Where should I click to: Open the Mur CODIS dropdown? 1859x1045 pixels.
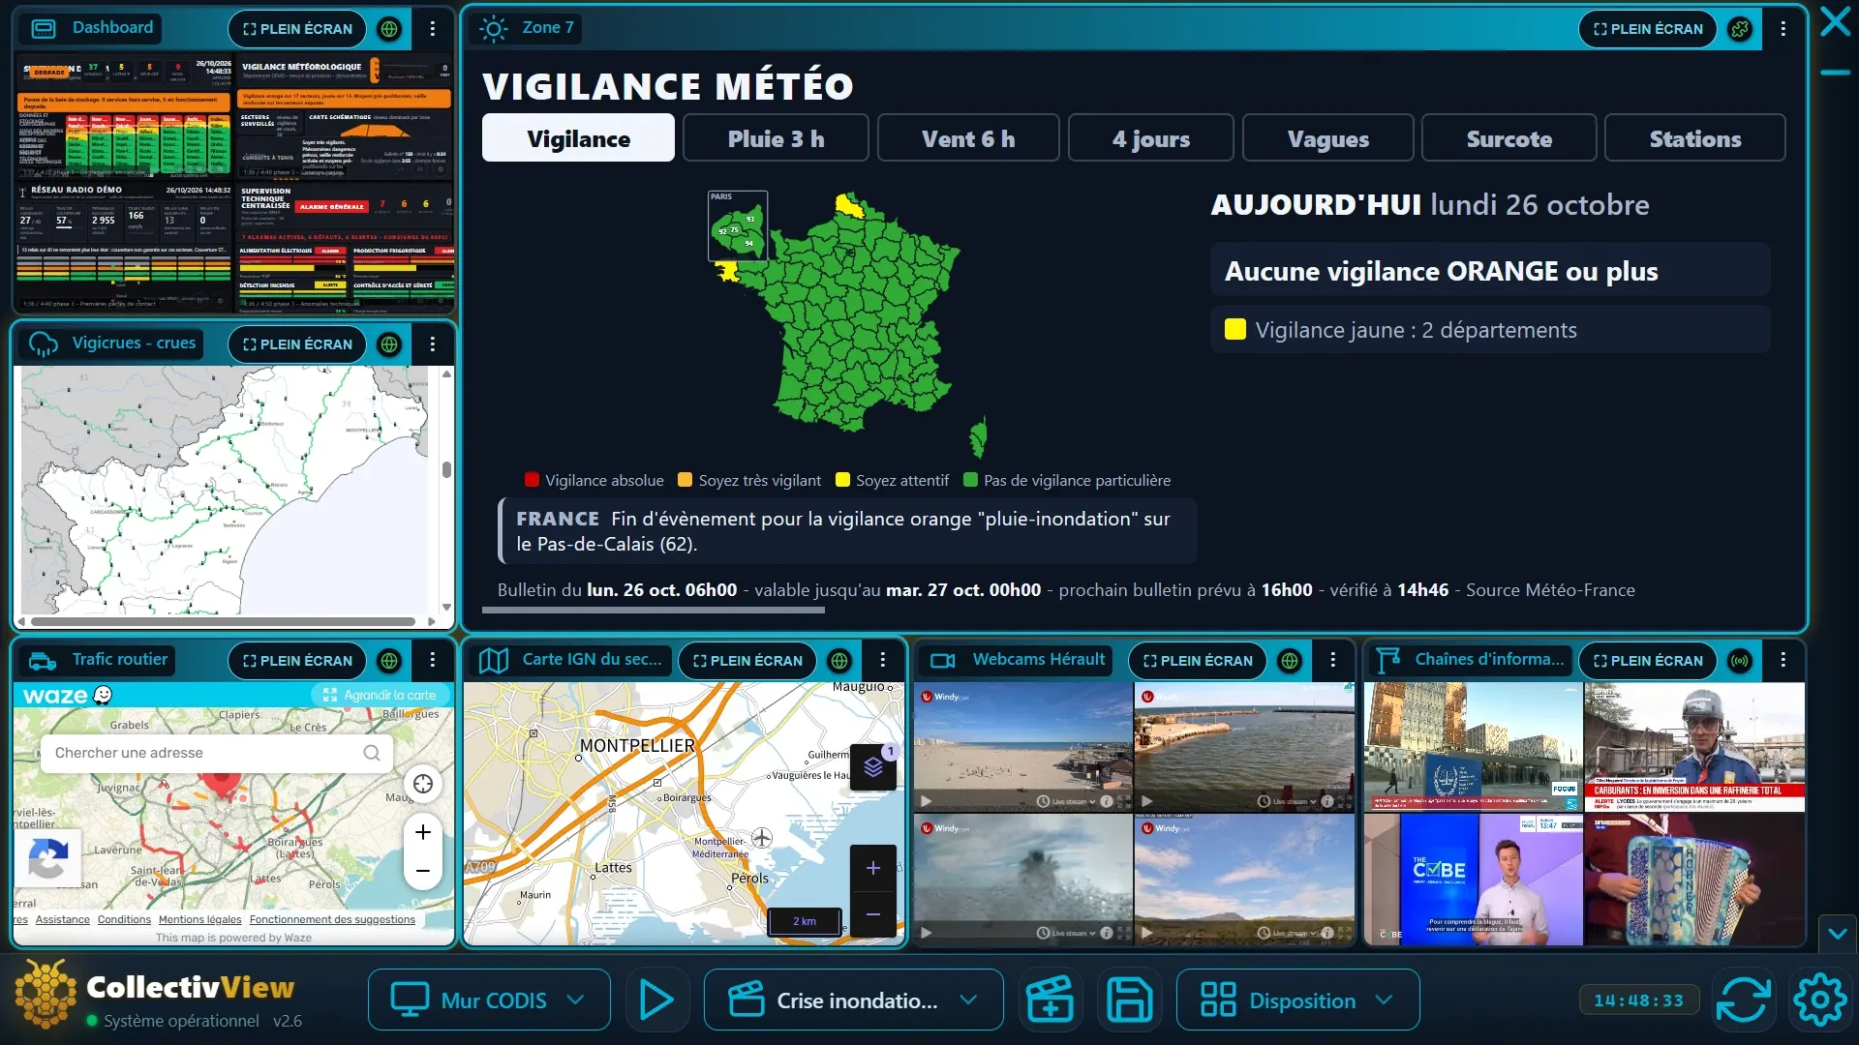489,1000
